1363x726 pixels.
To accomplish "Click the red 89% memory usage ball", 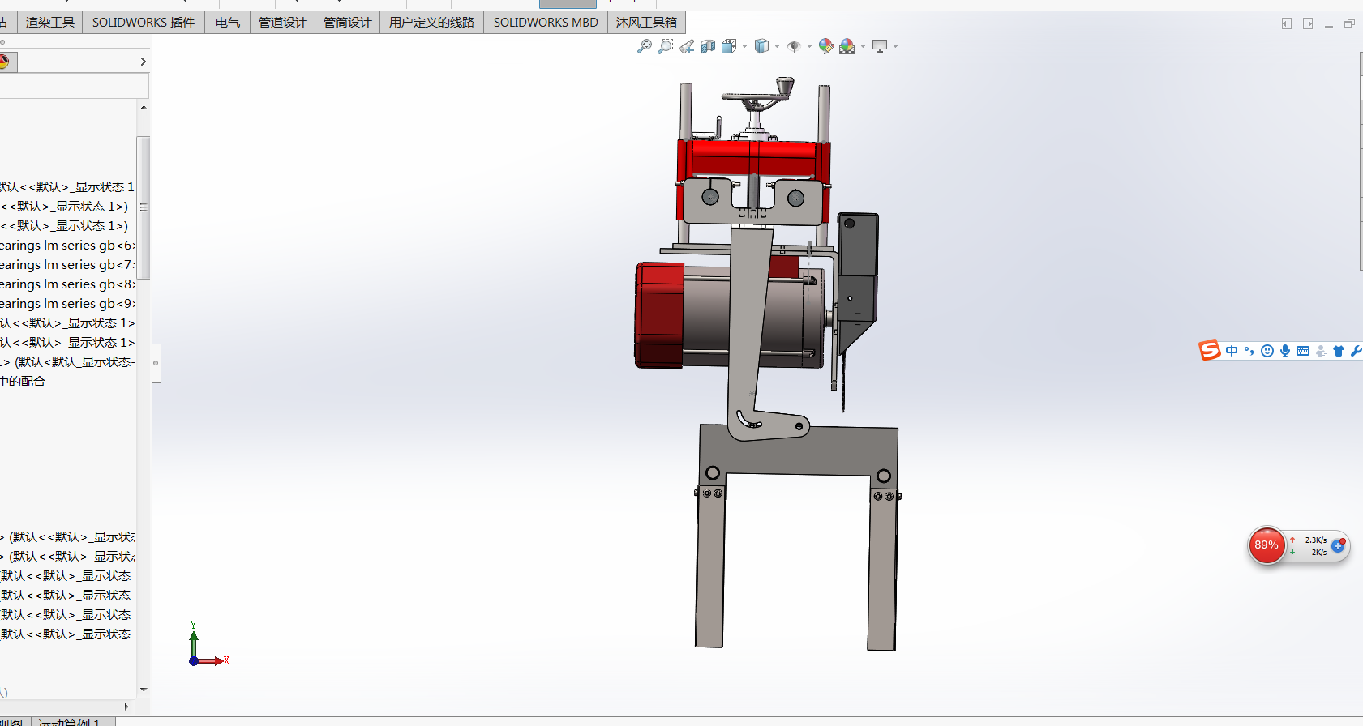I will pyautogui.click(x=1267, y=545).
